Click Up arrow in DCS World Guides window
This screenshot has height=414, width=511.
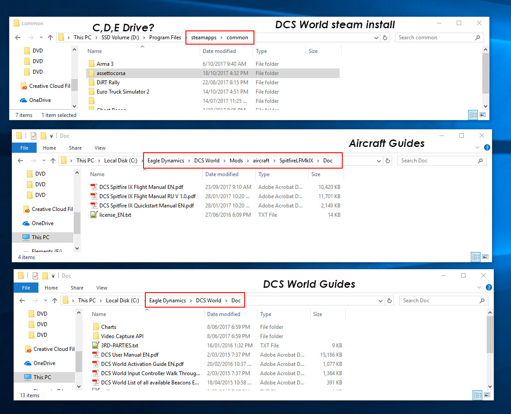tap(55, 300)
